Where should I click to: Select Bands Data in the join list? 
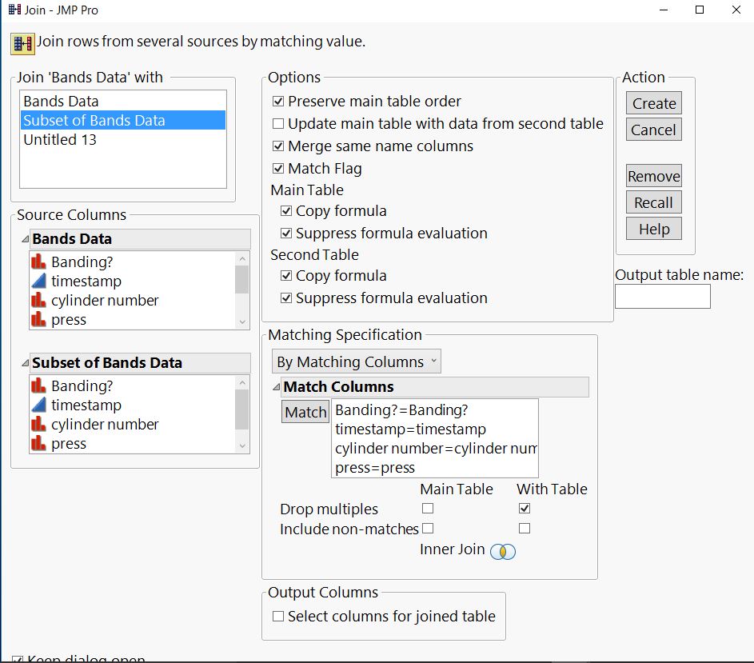click(x=61, y=102)
